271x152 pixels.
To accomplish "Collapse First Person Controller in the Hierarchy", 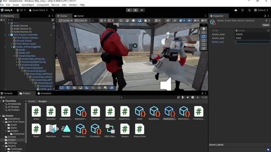I will [9, 35].
